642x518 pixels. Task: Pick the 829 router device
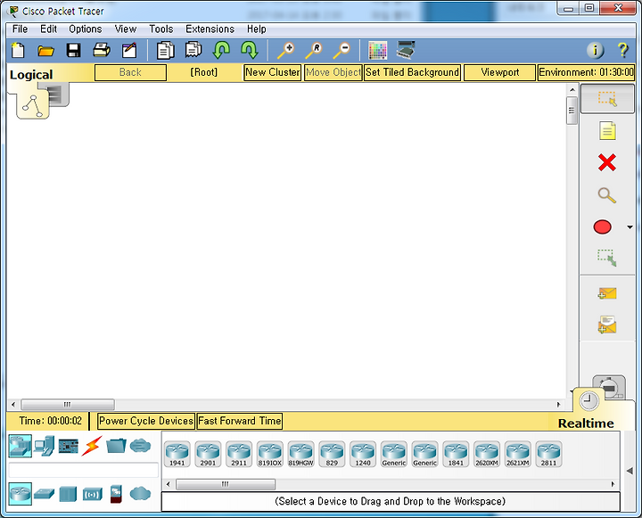coord(332,454)
